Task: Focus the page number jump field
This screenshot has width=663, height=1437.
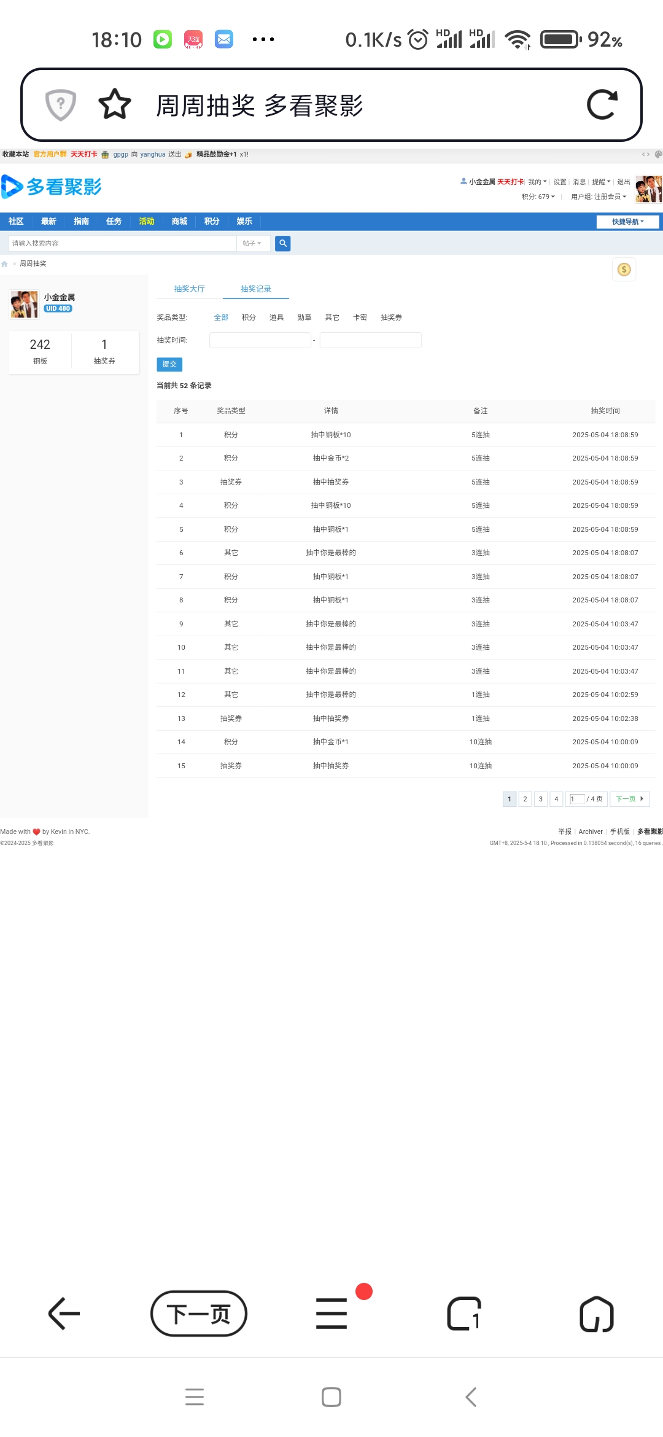Action: 577,799
